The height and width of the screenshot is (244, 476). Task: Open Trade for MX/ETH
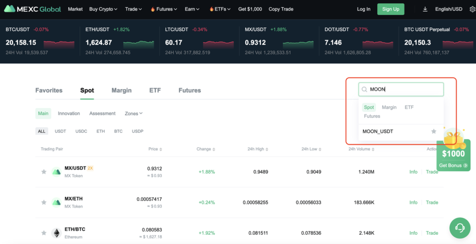pos(432,203)
